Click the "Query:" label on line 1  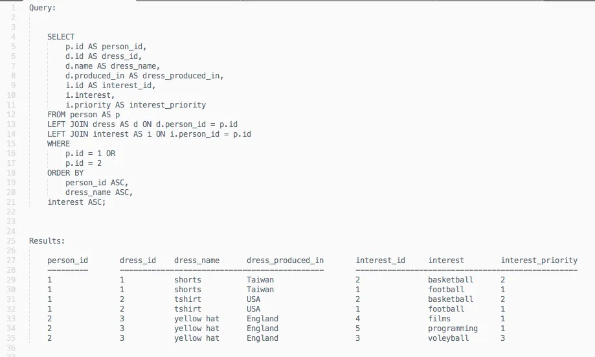point(43,8)
